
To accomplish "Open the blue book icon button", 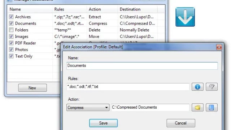I will [212, 108].
